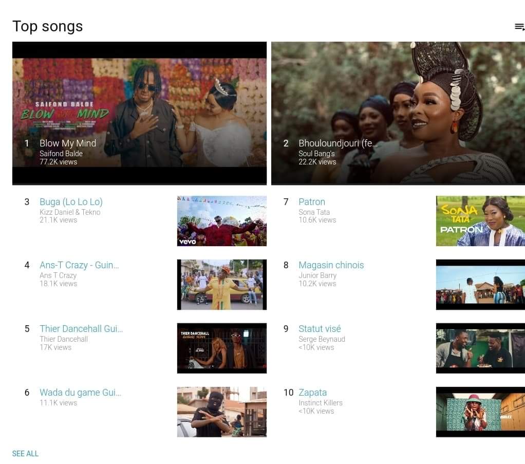
Task: Open the Ans-T Crazy - Guin... song title
Action: coord(79,265)
